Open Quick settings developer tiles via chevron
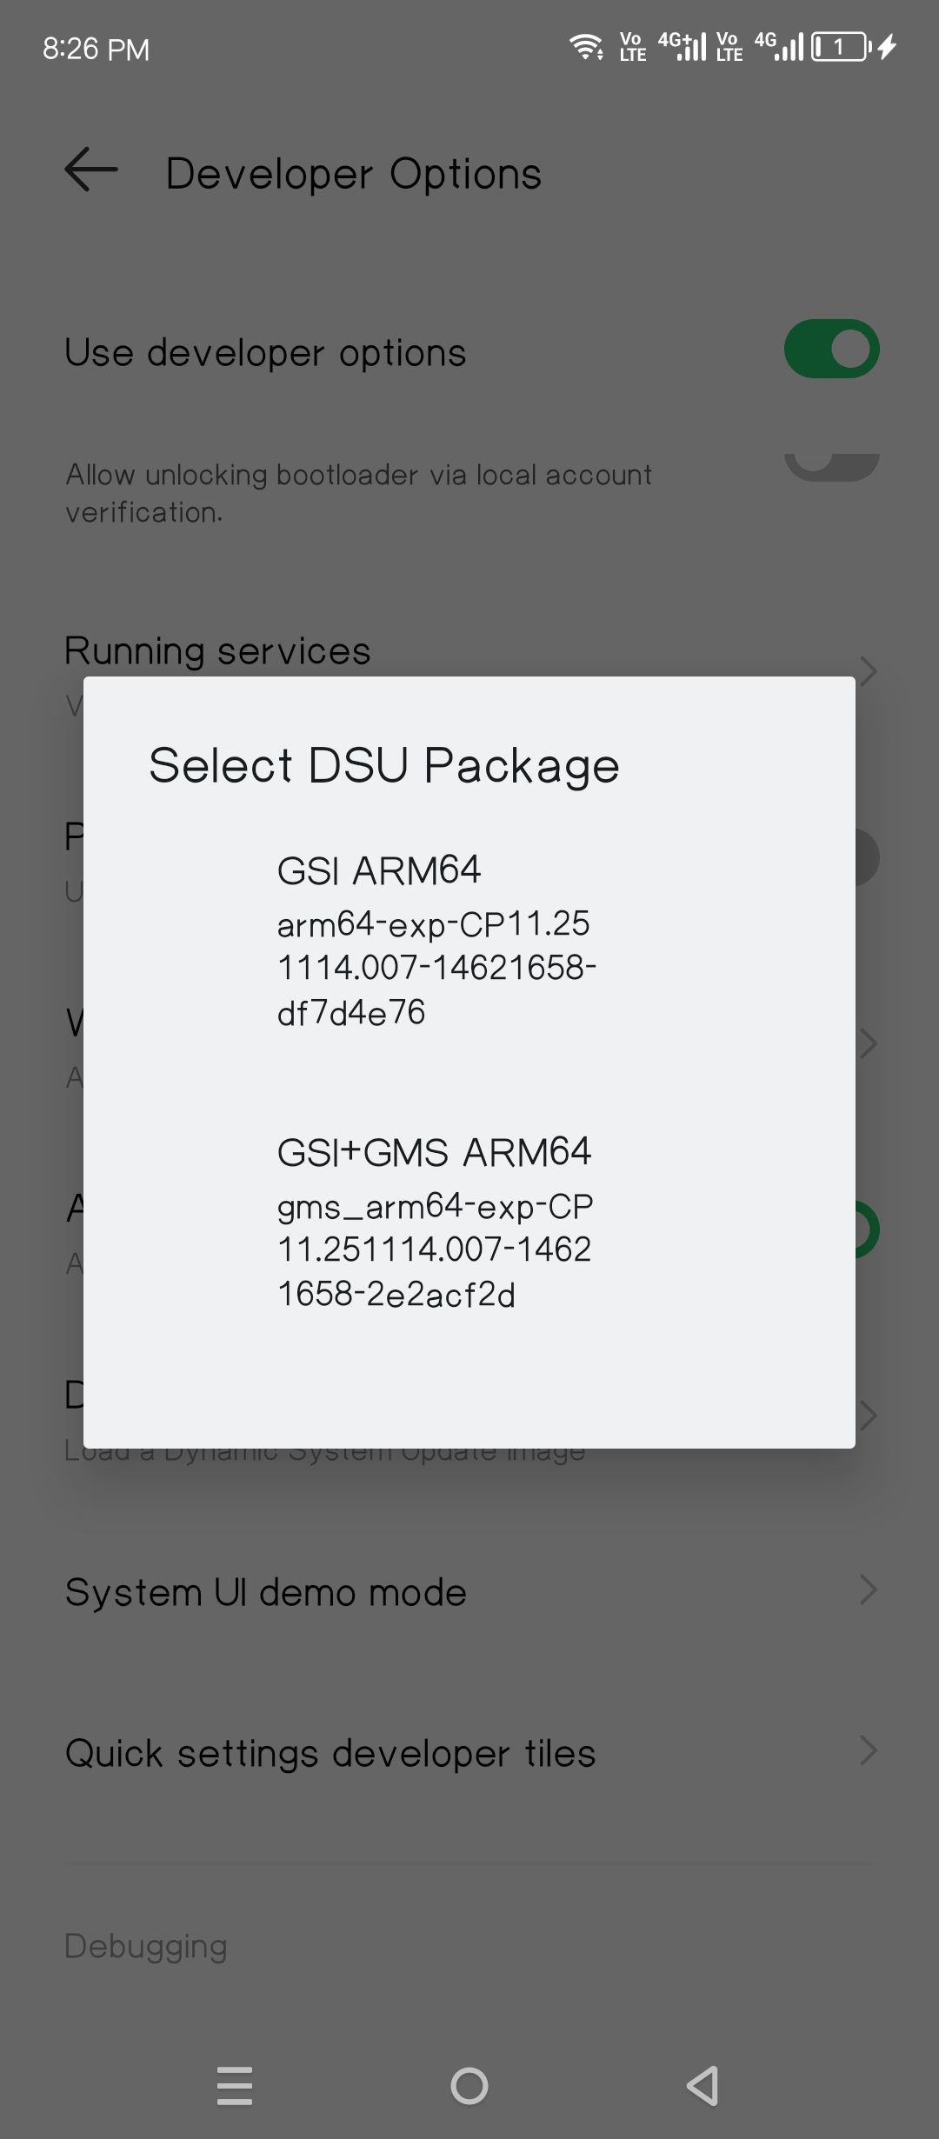Viewport: 939px width, 2139px height. click(x=869, y=1751)
